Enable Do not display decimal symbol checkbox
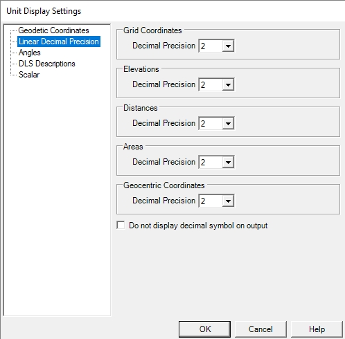This screenshot has width=345, height=339. [x=121, y=226]
